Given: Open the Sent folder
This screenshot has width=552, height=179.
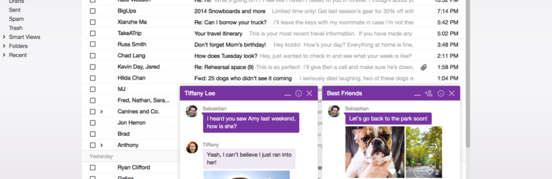Looking at the screenshot, I should click(15, 10).
